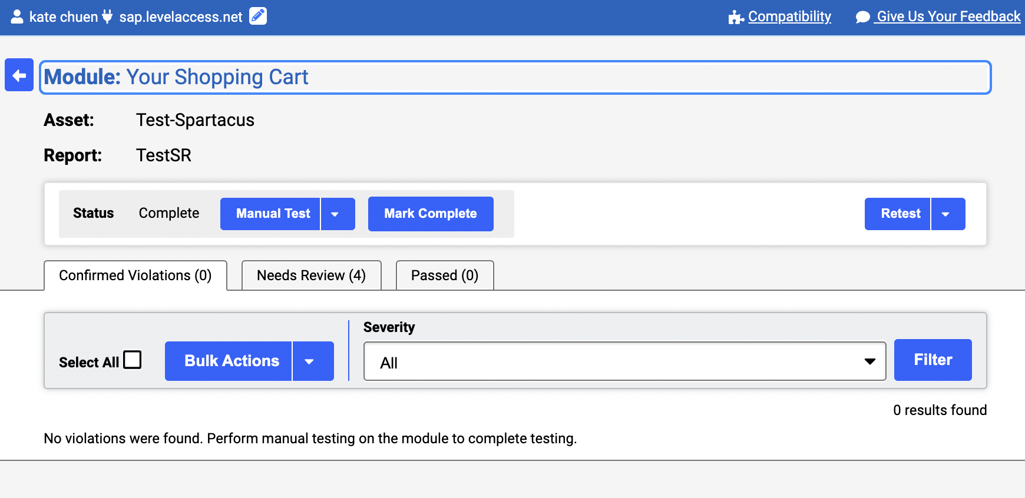Click the Bulk Actions button

click(x=229, y=361)
